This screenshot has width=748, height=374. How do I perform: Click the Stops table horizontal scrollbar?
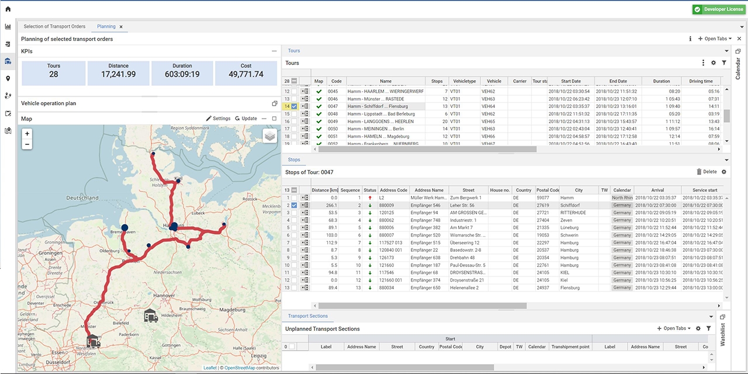422,306
